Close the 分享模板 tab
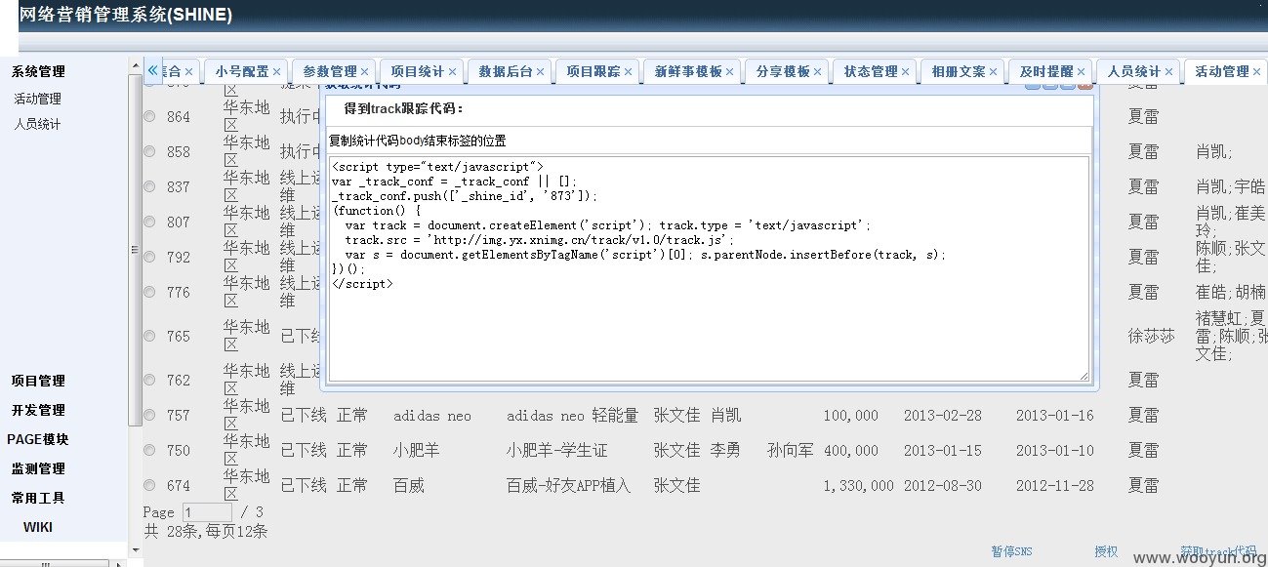1268x567 pixels. [x=818, y=71]
